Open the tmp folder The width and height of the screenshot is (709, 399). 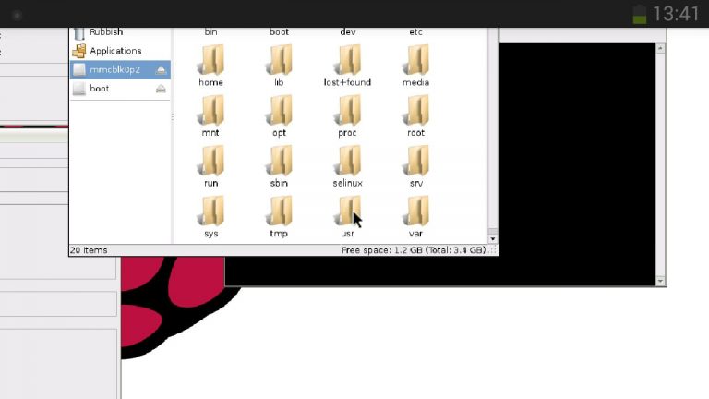tap(280, 217)
